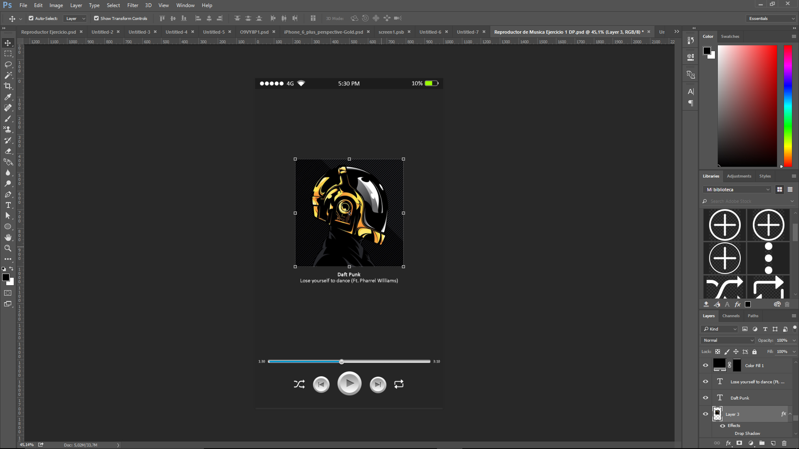Image resolution: width=799 pixels, height=449 pixels.
Task: Open the Auto-Select Layer dropdown
Action: 75,18
